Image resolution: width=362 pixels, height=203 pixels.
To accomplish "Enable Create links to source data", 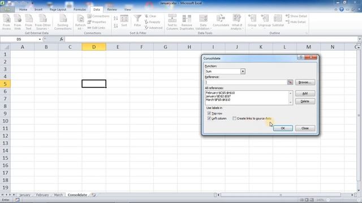I will tap(234, 118).
